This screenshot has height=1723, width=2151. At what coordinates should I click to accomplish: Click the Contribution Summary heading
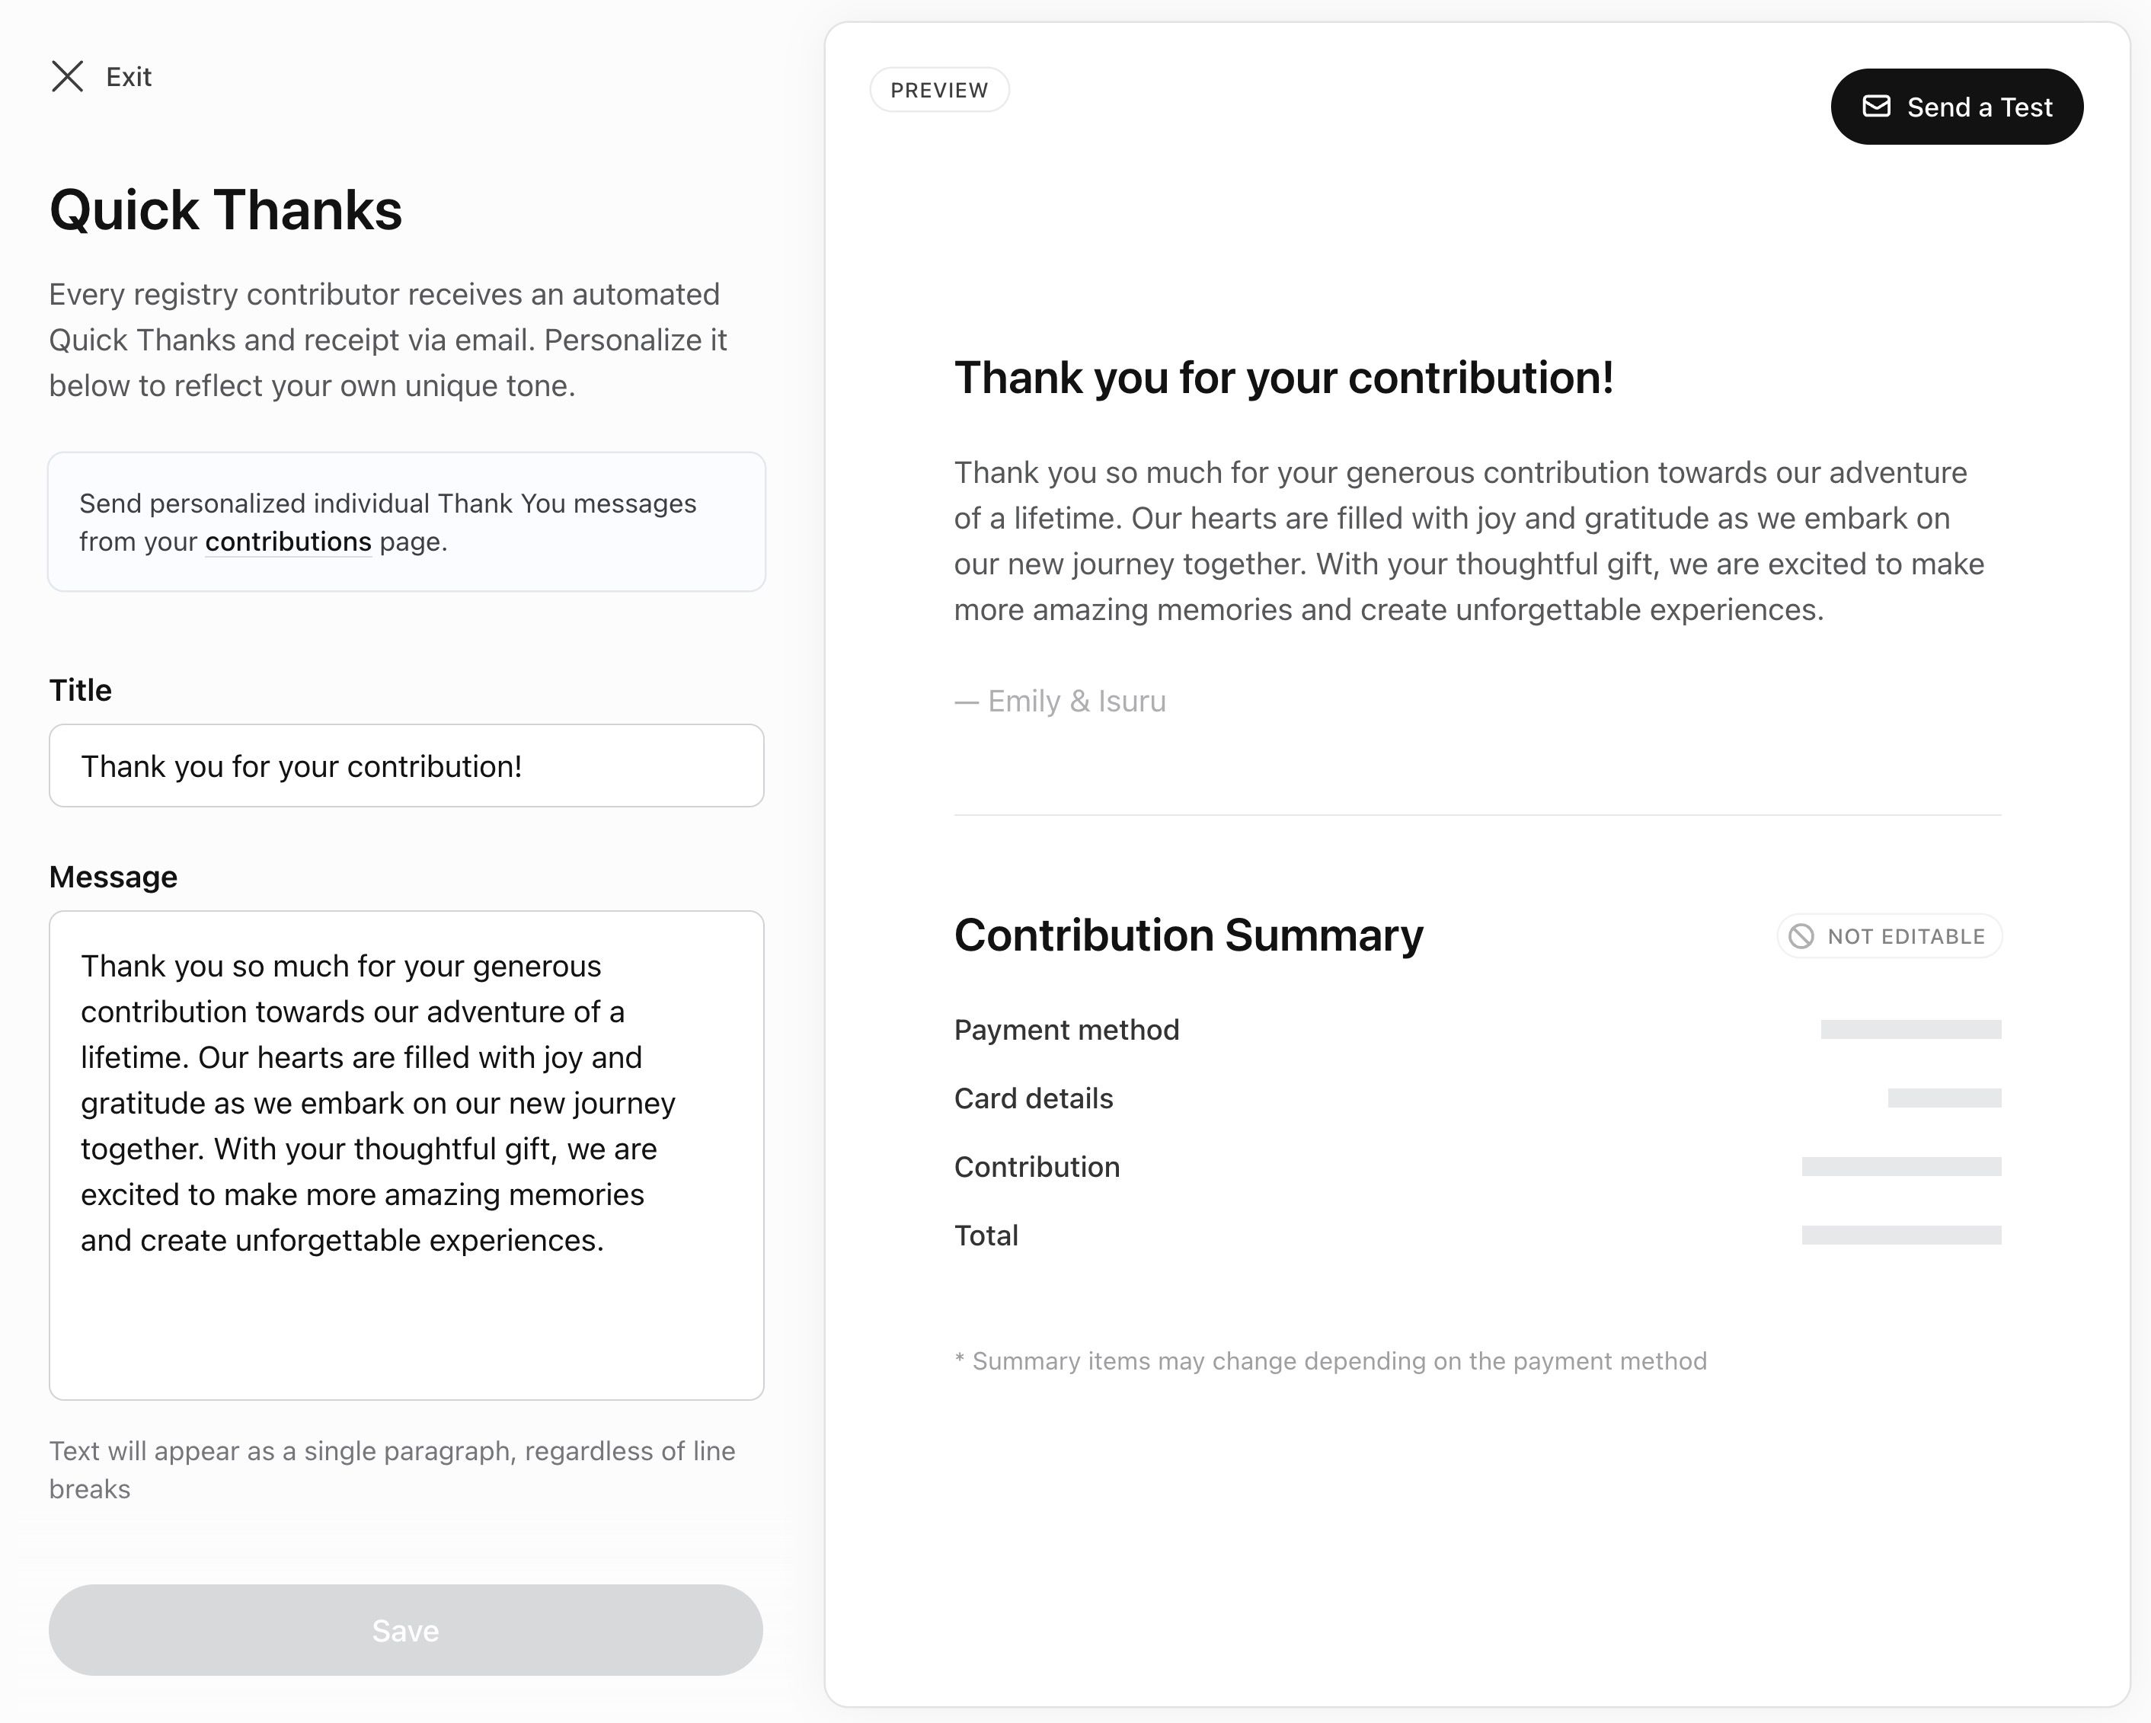tap(1188, 935)
